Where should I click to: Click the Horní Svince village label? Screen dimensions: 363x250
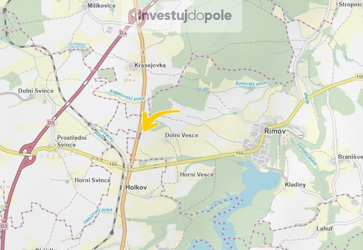tap(93, 180)
